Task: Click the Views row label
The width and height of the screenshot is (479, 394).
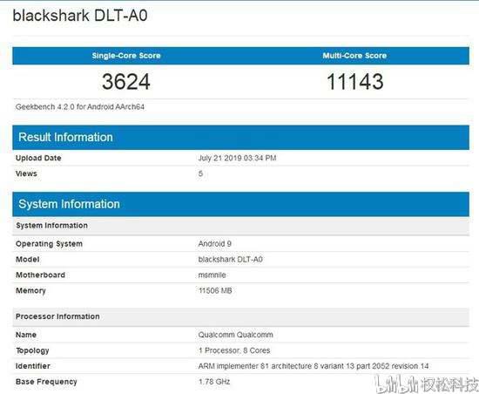Action: point(26,173)
